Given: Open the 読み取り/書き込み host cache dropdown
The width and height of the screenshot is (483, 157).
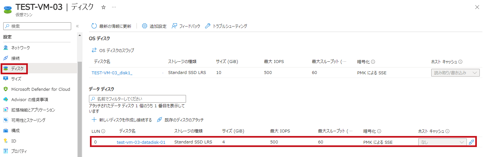Looking at the screenshot, I should pos(456,73).
